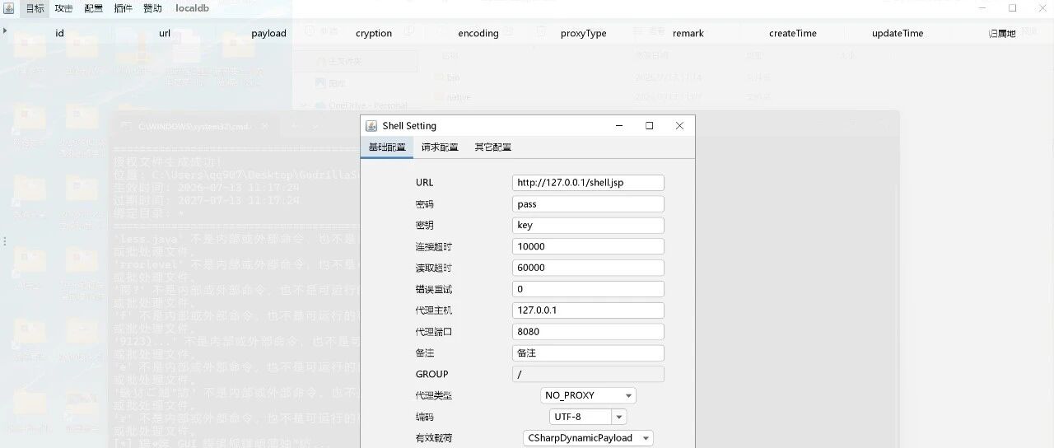1054x448 pixels.
Task: Switch to the 基础配置 tab
Action: point(387,147)
